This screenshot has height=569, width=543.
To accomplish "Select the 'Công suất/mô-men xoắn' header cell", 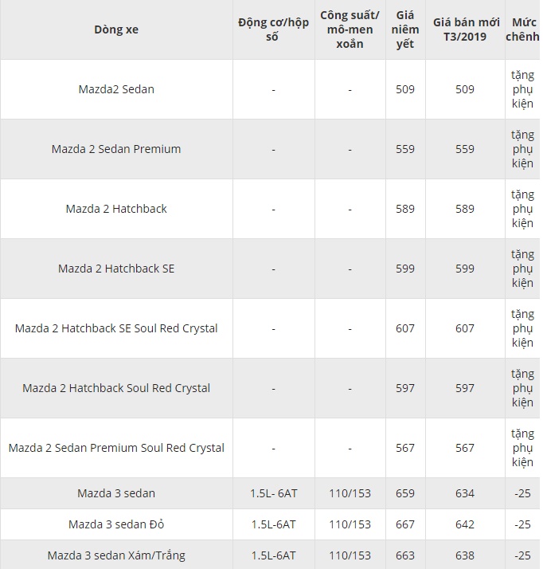I will 350,29.
